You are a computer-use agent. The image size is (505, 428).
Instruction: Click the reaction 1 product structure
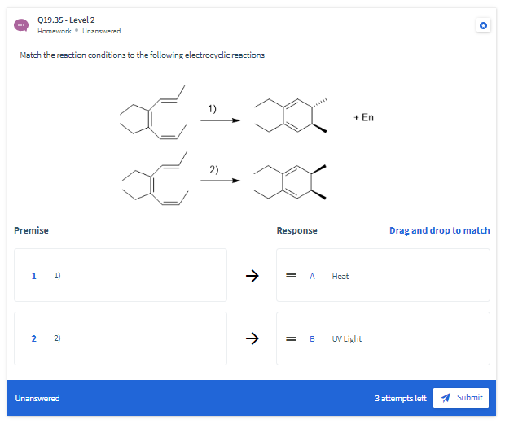click(291, 116)
